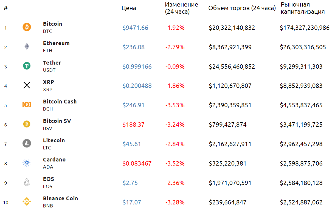Image resolution: width=332 pixels, height=211 pixels.
Task: Click the yellow Bitcoin SV logo icon
Action: click(x=27, y=124)
